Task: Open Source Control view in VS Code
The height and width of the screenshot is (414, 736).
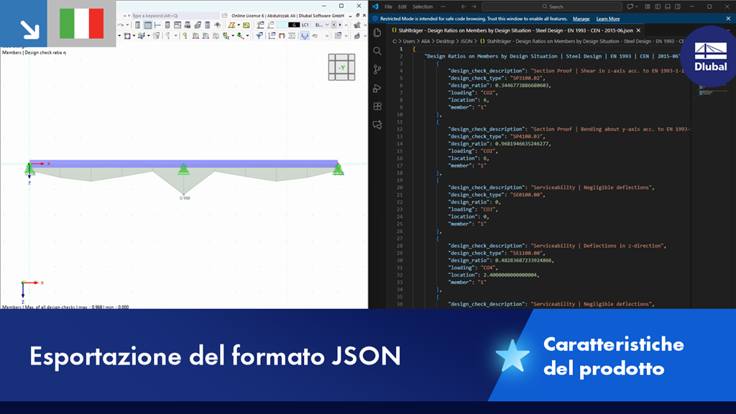Action: (377, 70)
